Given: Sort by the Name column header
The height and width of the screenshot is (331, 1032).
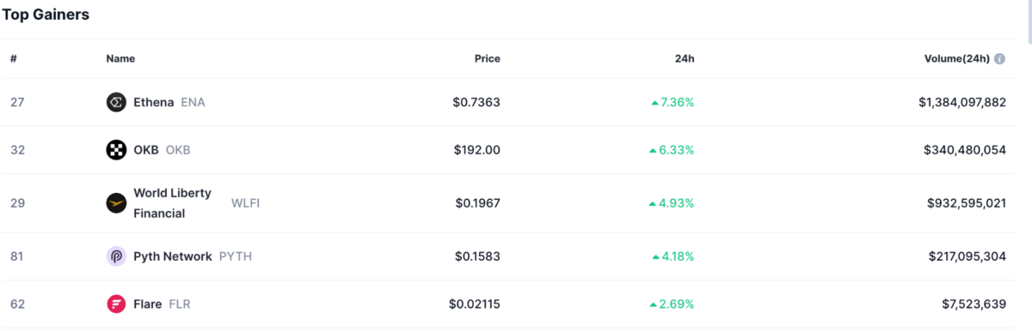Looking at the screenshot, I should pos(120,59).
